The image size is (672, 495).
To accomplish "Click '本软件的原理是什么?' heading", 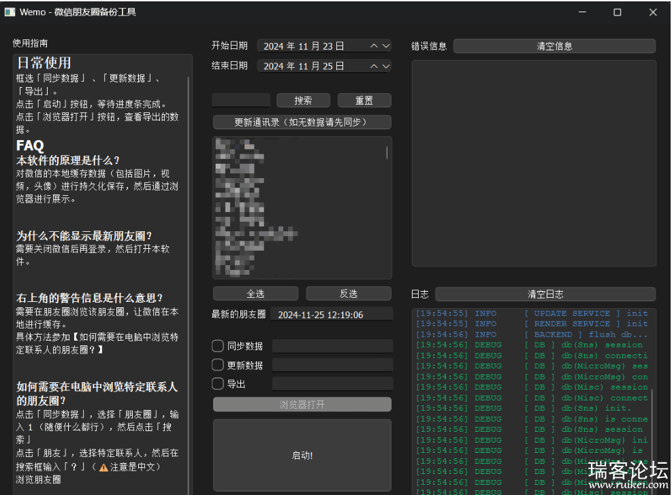I will 67,161.
